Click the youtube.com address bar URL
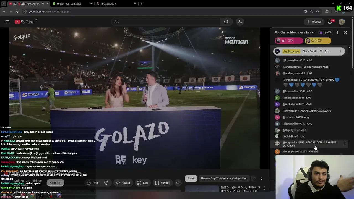 click(49, 12)
